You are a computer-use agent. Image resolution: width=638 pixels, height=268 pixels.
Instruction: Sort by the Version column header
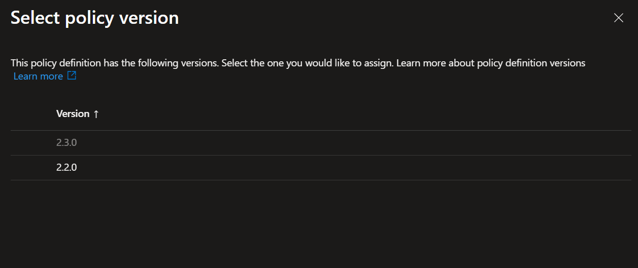pyautogui.click(x=73, y=114)
